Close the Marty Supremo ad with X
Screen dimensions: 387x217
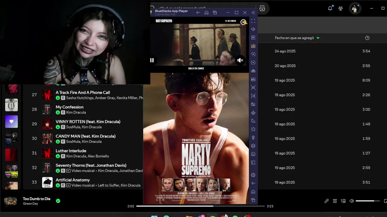coord(243,22)
